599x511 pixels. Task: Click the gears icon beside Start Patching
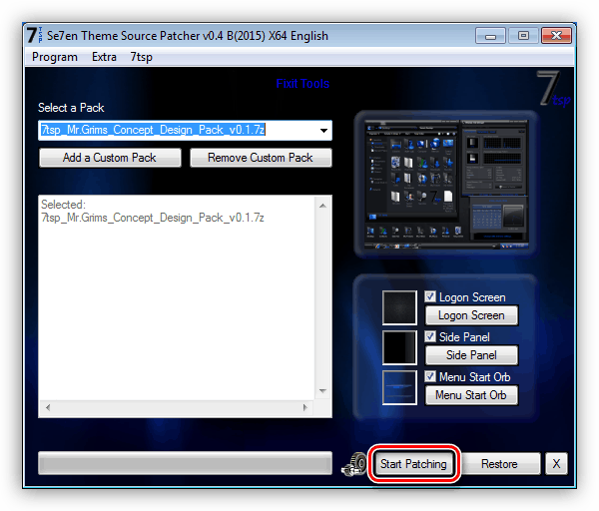[353, 464]
